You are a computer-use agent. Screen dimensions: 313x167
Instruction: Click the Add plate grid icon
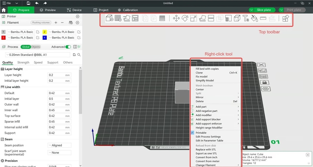(x=118, y=19)
